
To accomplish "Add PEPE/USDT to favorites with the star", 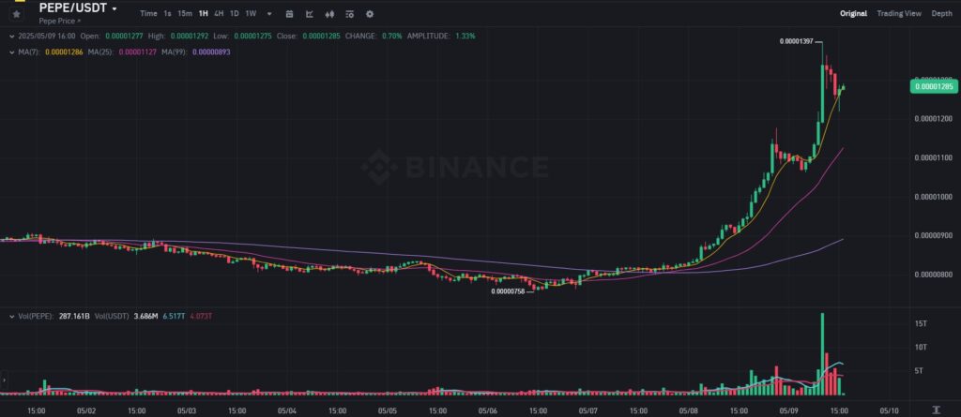I will (x=16, y=14).
